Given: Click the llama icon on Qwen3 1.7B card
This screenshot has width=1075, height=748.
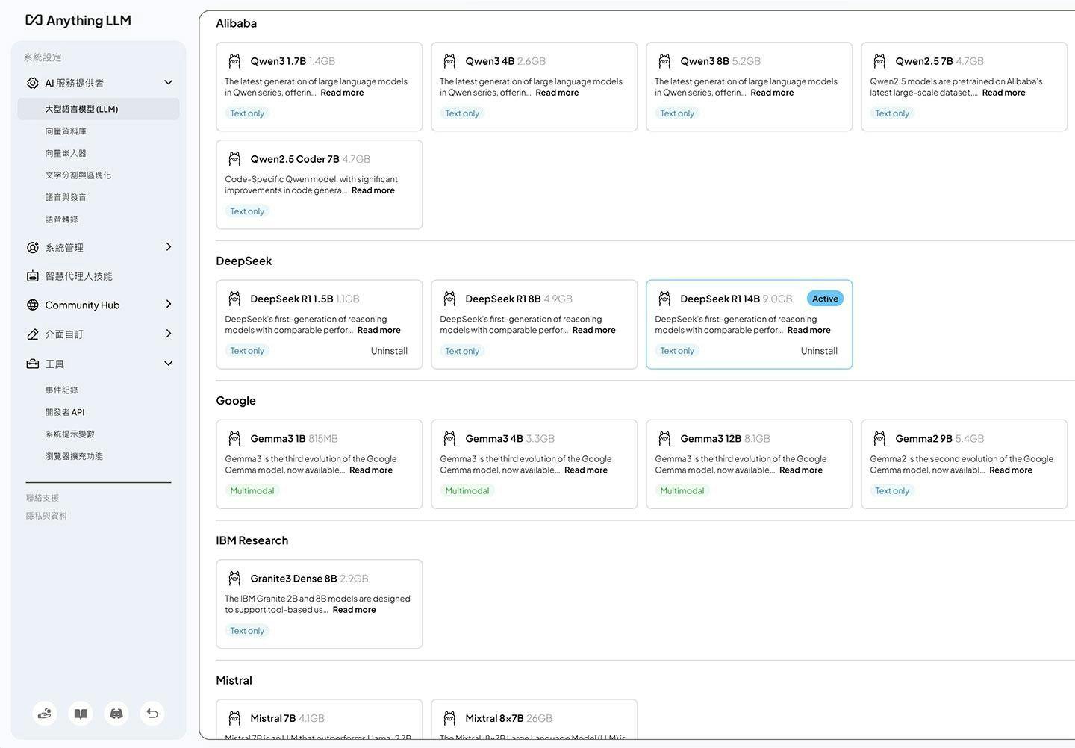Looking at the screenshot, I should pos(234,61).
